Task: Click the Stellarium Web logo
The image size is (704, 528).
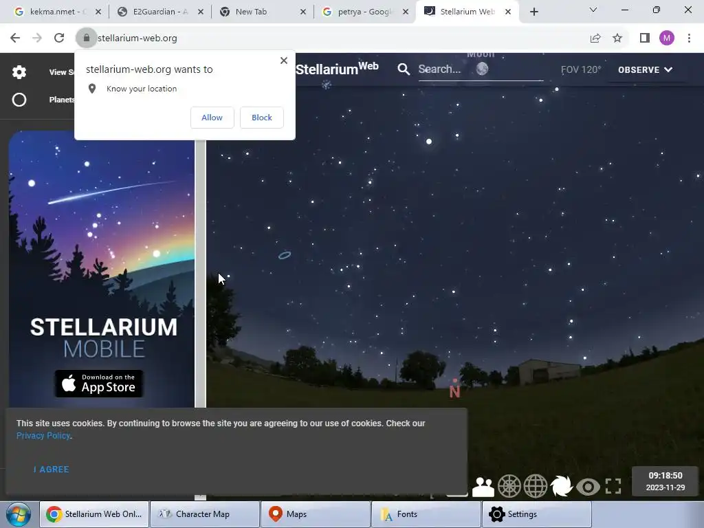Action: tap(337, 69)
